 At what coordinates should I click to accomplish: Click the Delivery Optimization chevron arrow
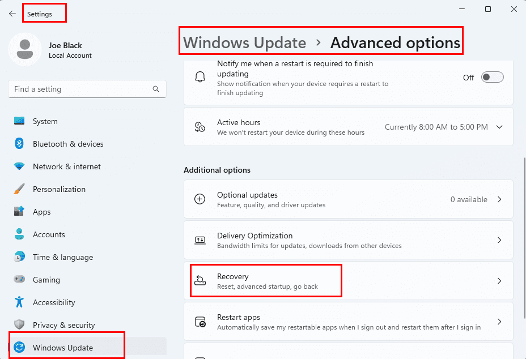click(499, 240)
